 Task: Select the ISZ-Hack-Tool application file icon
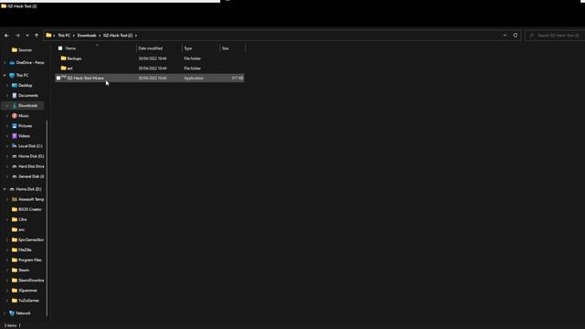tap(64, 78)
